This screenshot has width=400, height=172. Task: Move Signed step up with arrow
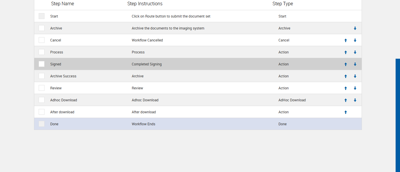[x=346, y=64]
